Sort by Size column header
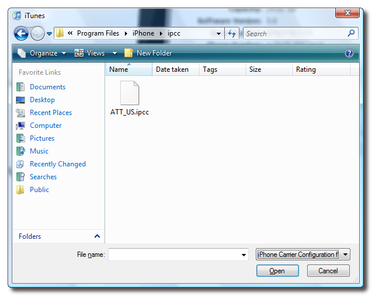 (269, 69)
